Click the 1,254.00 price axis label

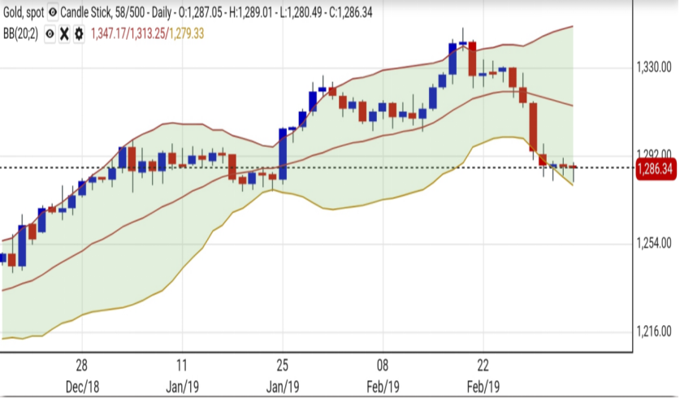[653, 243]
